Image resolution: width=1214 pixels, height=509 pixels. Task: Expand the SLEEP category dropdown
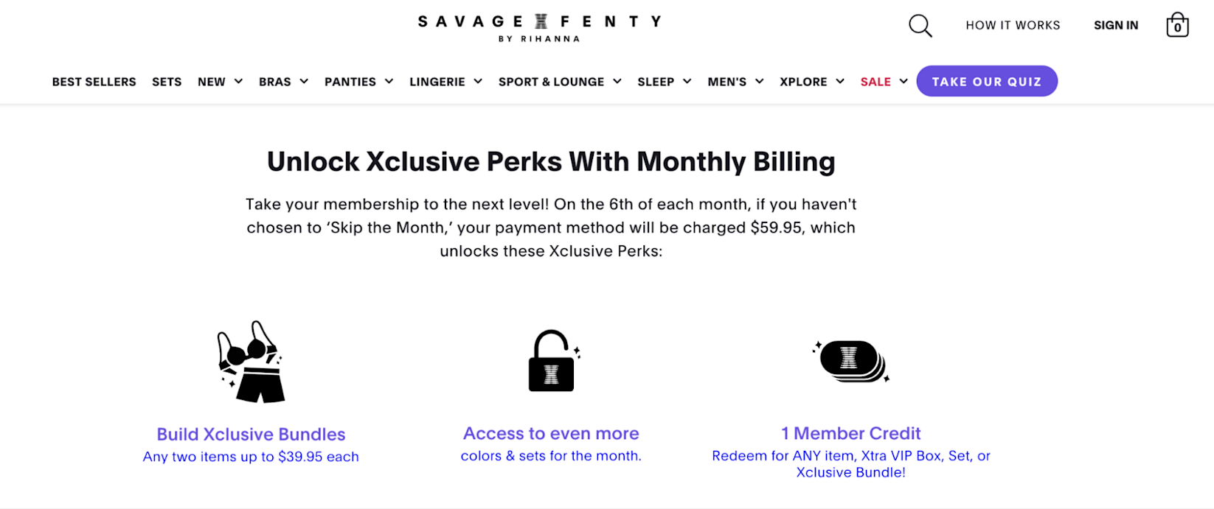(663, 81)
